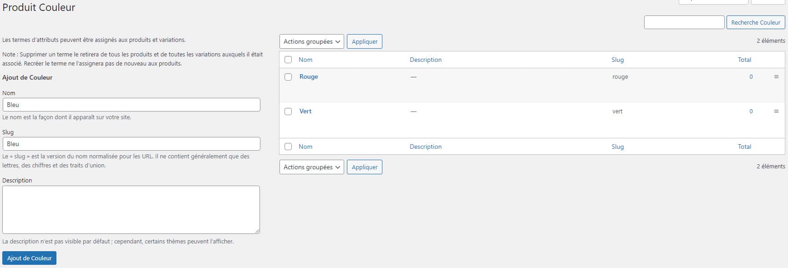The width and height of the screenshot is (788, 268).
Task: Click the drag handle icon for Rouge row
Action: click(x=776, y=77)
